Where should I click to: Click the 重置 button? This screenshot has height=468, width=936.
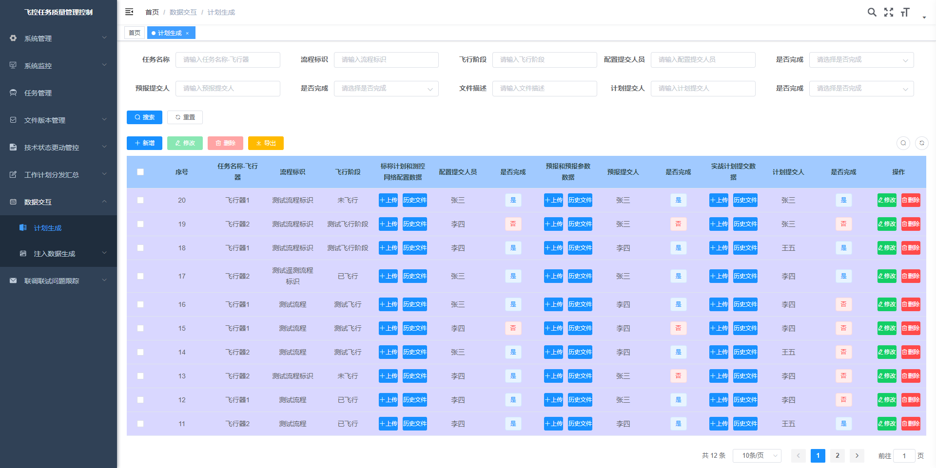[x=185, y=117]
